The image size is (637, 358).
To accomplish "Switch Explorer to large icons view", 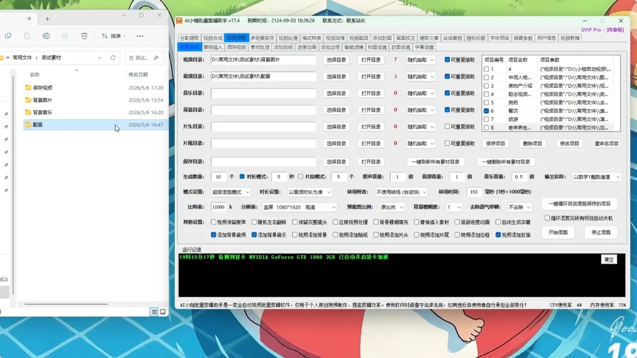I will [163, 312].
